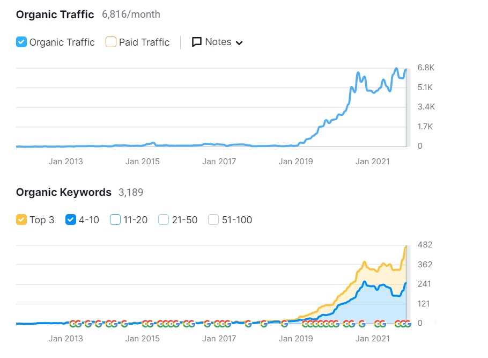
Task: Click the 482 axis label
Action: (x=425, y=245)
